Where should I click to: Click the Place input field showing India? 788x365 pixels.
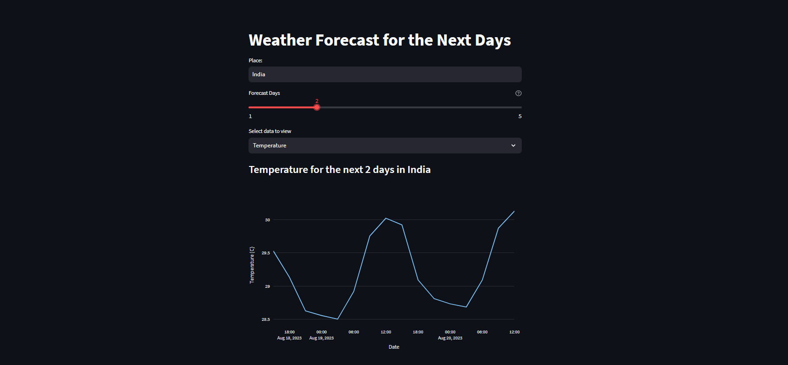pyautogui.click(x=384, y=74)
